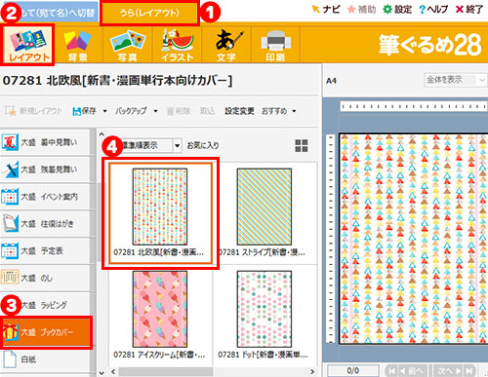Click the left arrow of the horizontal scrollbar

click(113, 371)
